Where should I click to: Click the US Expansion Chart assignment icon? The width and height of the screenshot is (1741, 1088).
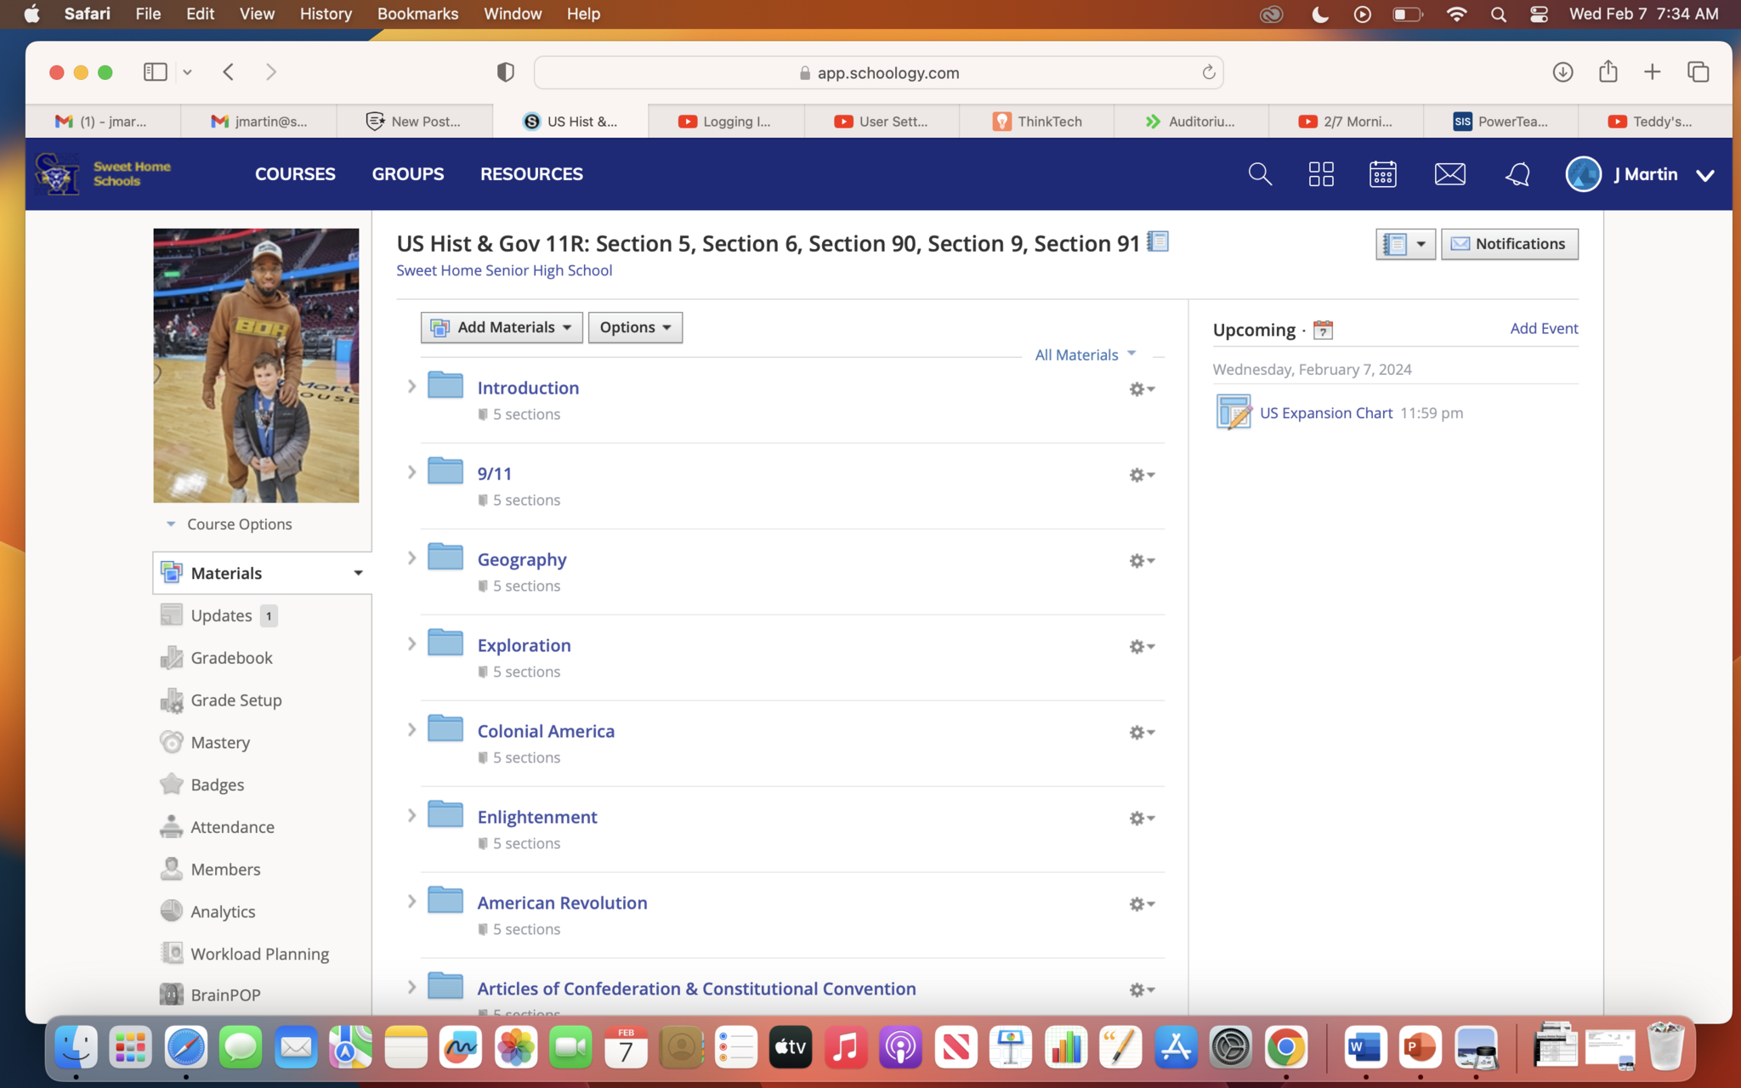[1233, 413]
